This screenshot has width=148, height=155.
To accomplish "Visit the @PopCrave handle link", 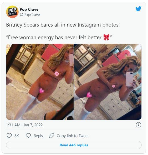I will point(30,15).
